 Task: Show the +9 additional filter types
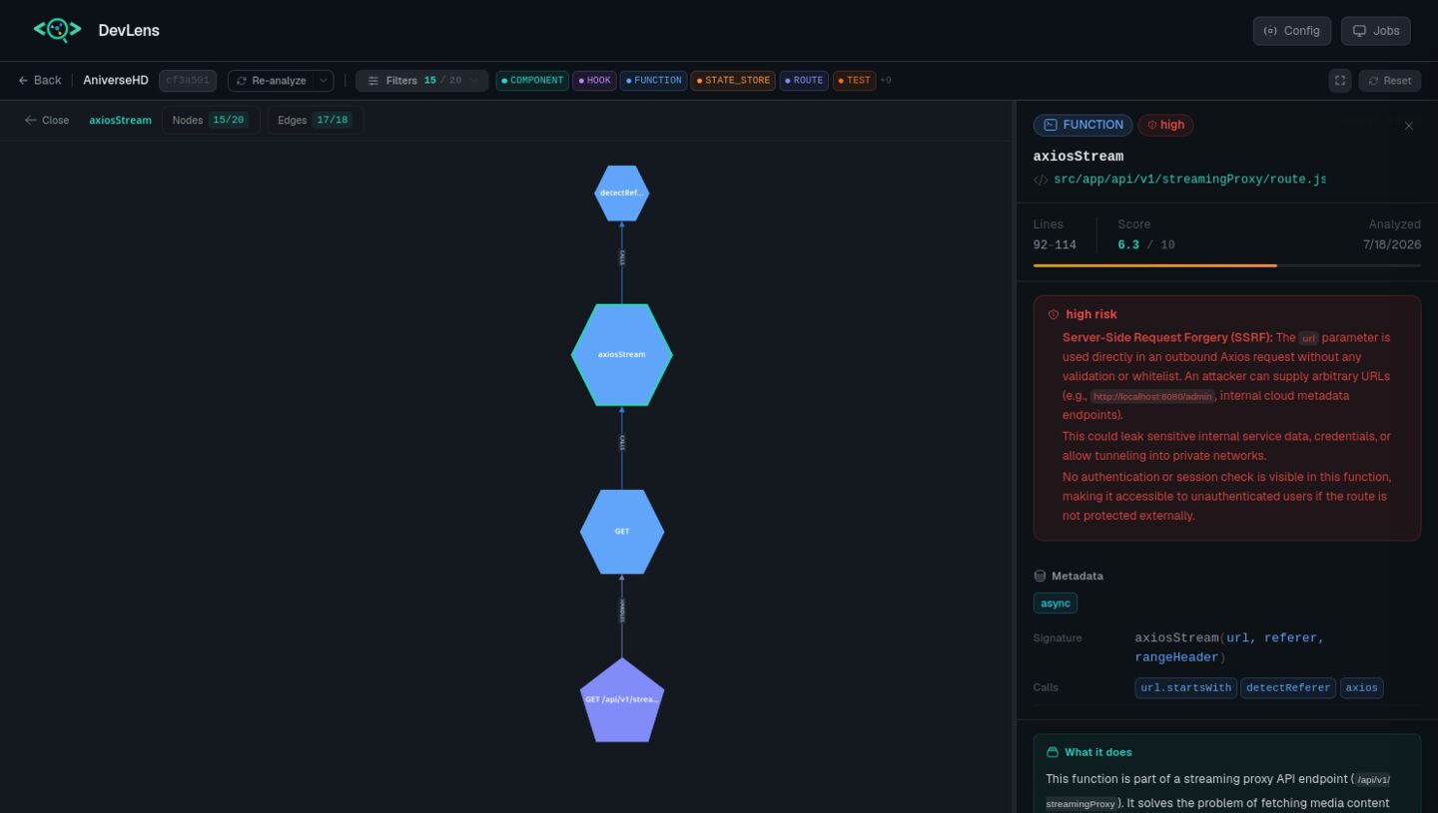coord(886,80)
